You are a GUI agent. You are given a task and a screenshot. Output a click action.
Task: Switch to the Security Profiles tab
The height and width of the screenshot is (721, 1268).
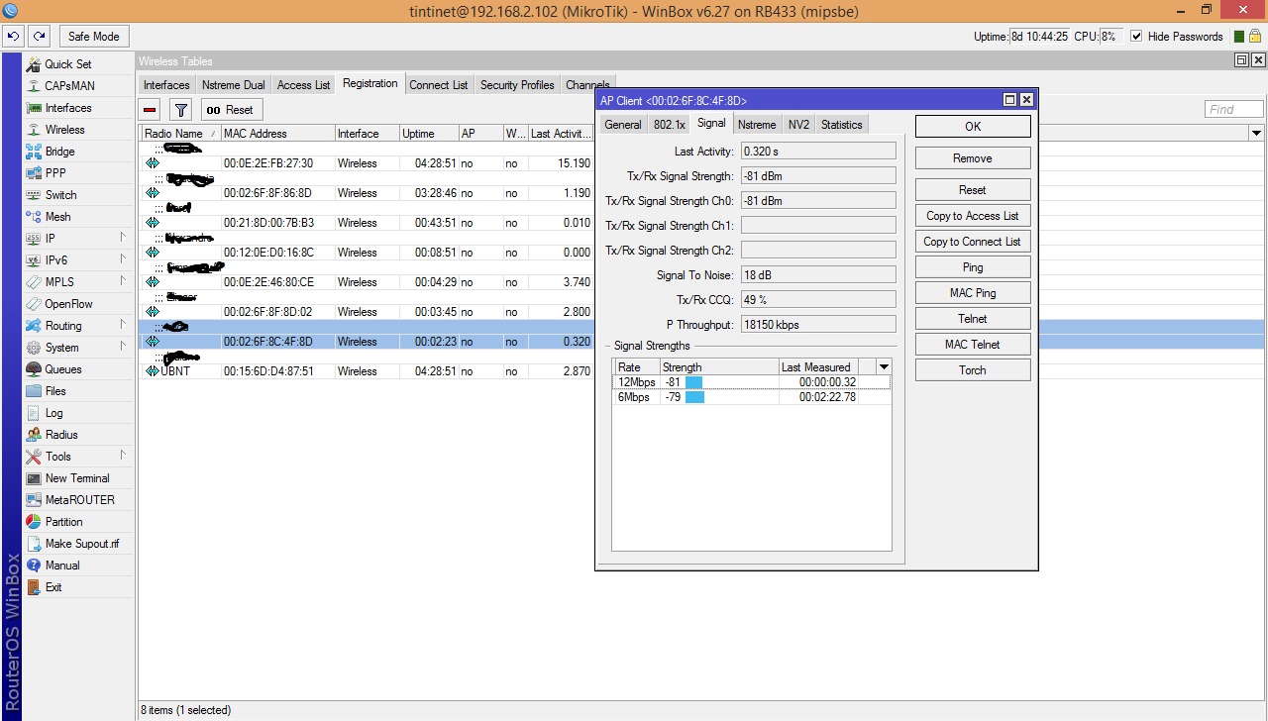517,85
